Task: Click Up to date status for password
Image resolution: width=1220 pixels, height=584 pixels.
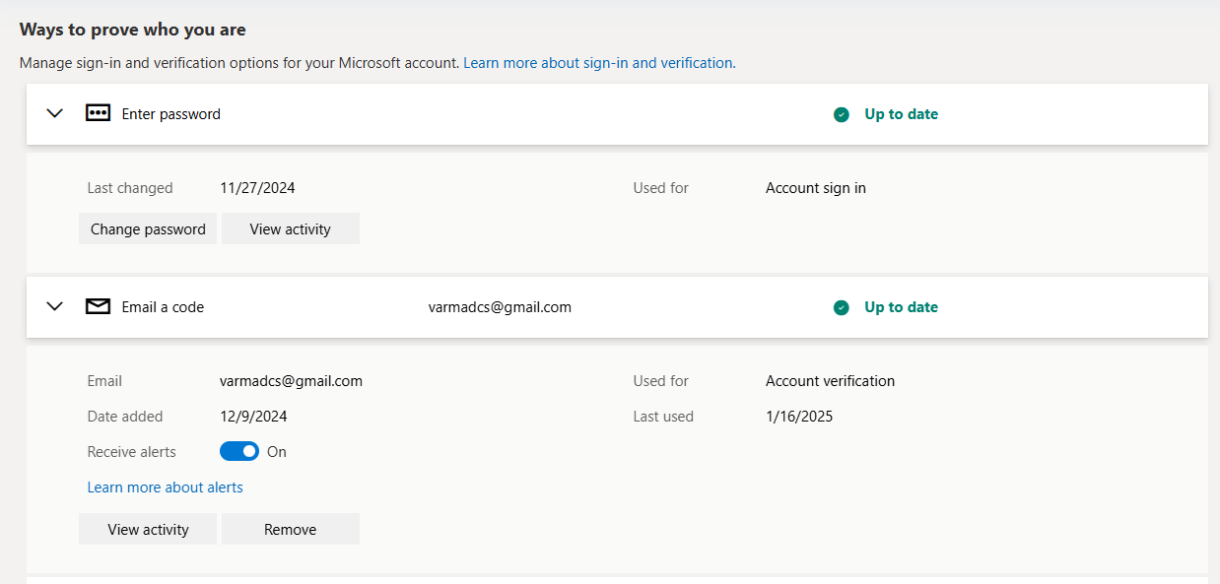Action: click(x=901, y=114)
